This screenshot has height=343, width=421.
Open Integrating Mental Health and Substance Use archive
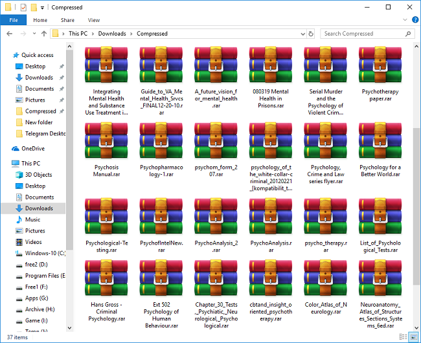[106, 82]
